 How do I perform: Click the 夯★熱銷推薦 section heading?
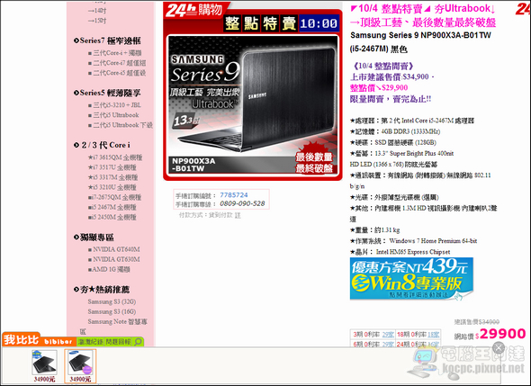102,290
